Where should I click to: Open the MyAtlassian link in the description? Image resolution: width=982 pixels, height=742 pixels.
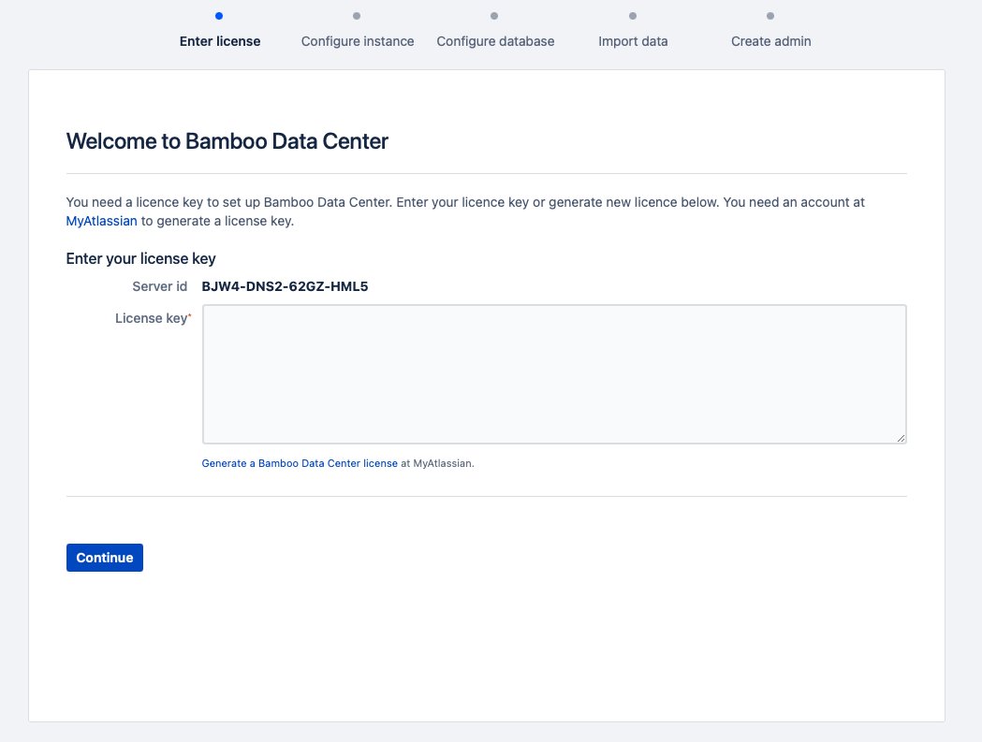101,222
